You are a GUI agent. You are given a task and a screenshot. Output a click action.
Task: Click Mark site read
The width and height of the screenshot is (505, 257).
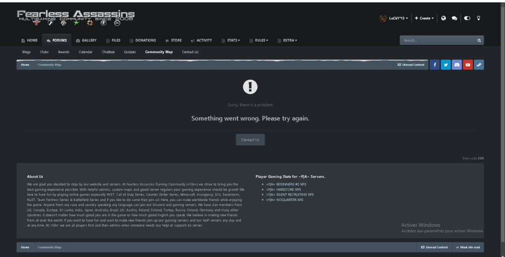(468, 247)
